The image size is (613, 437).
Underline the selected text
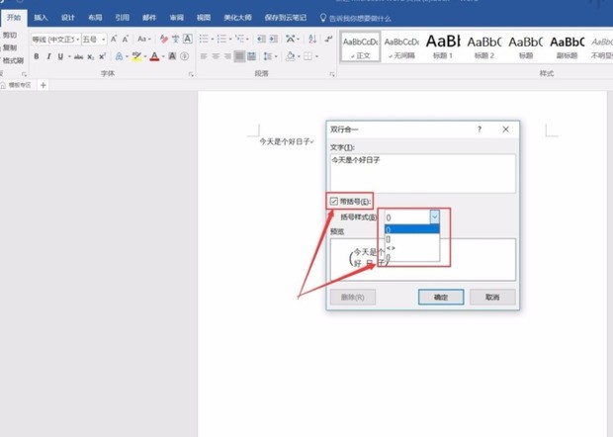tap(59, 56)
